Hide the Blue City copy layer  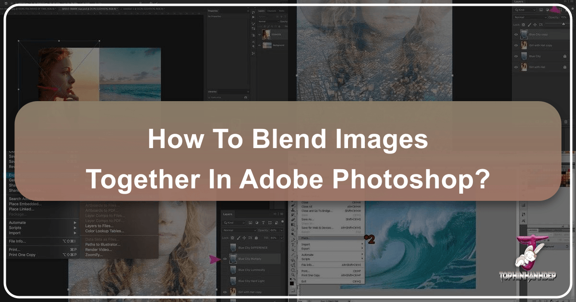(x=516, y=34)
